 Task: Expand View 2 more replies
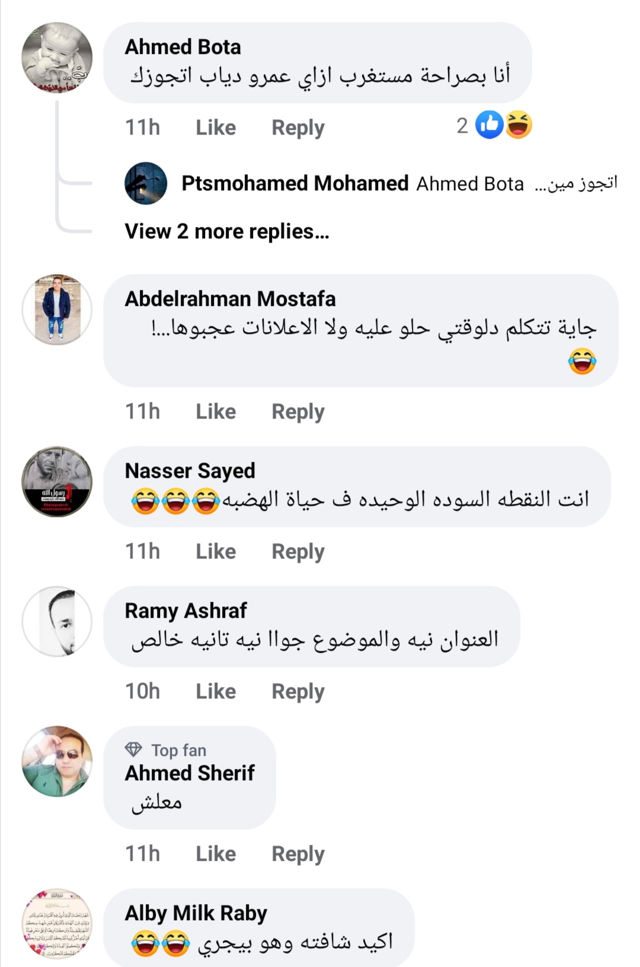226,231
